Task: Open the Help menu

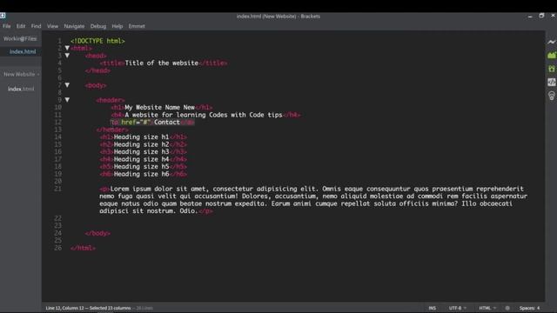Action: [117, 26]
